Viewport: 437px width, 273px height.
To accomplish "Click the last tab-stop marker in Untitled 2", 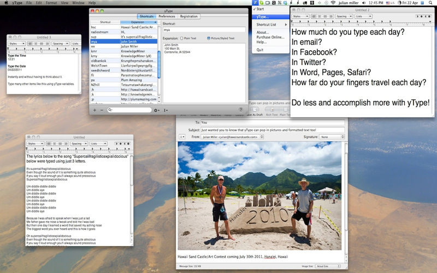I will (429, 16).
